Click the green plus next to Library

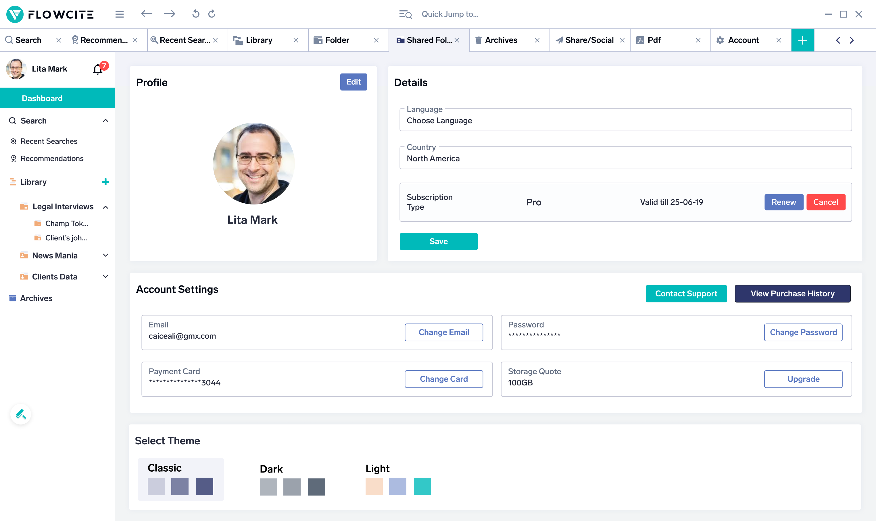105,182
